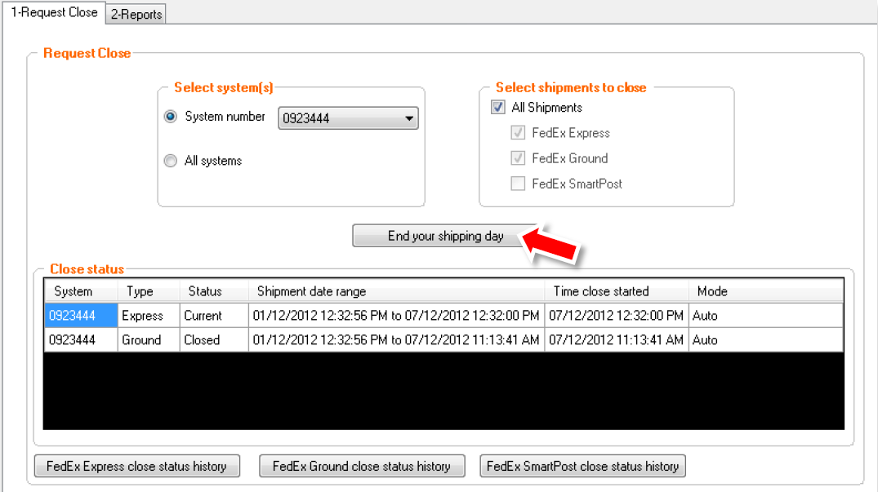Enable the FedEx SmartPost checkbox
This screenshot has height=492, width=878.
tap(518, 184)
